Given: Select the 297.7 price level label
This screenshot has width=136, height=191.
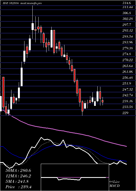Looking at the screenshot, I should coord(127,25).
